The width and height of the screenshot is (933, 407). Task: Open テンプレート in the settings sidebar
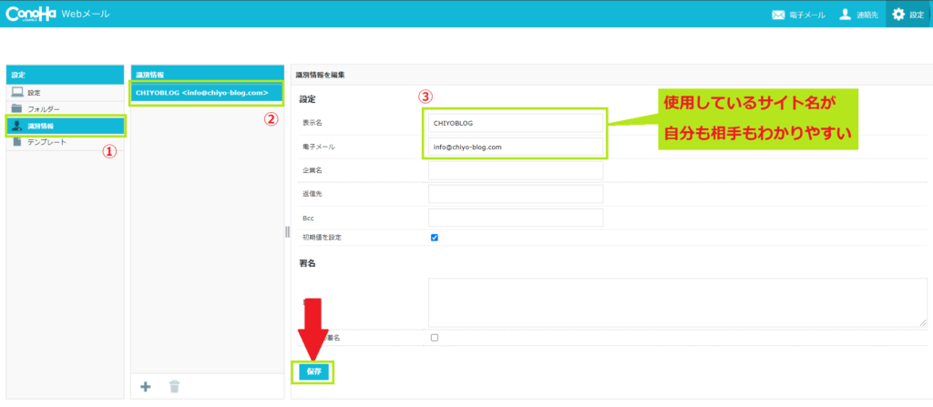pyautogui.click(x=46, y=142)
